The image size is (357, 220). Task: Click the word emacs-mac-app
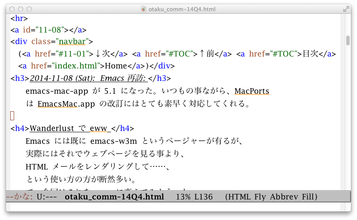[x=57, y=91]
